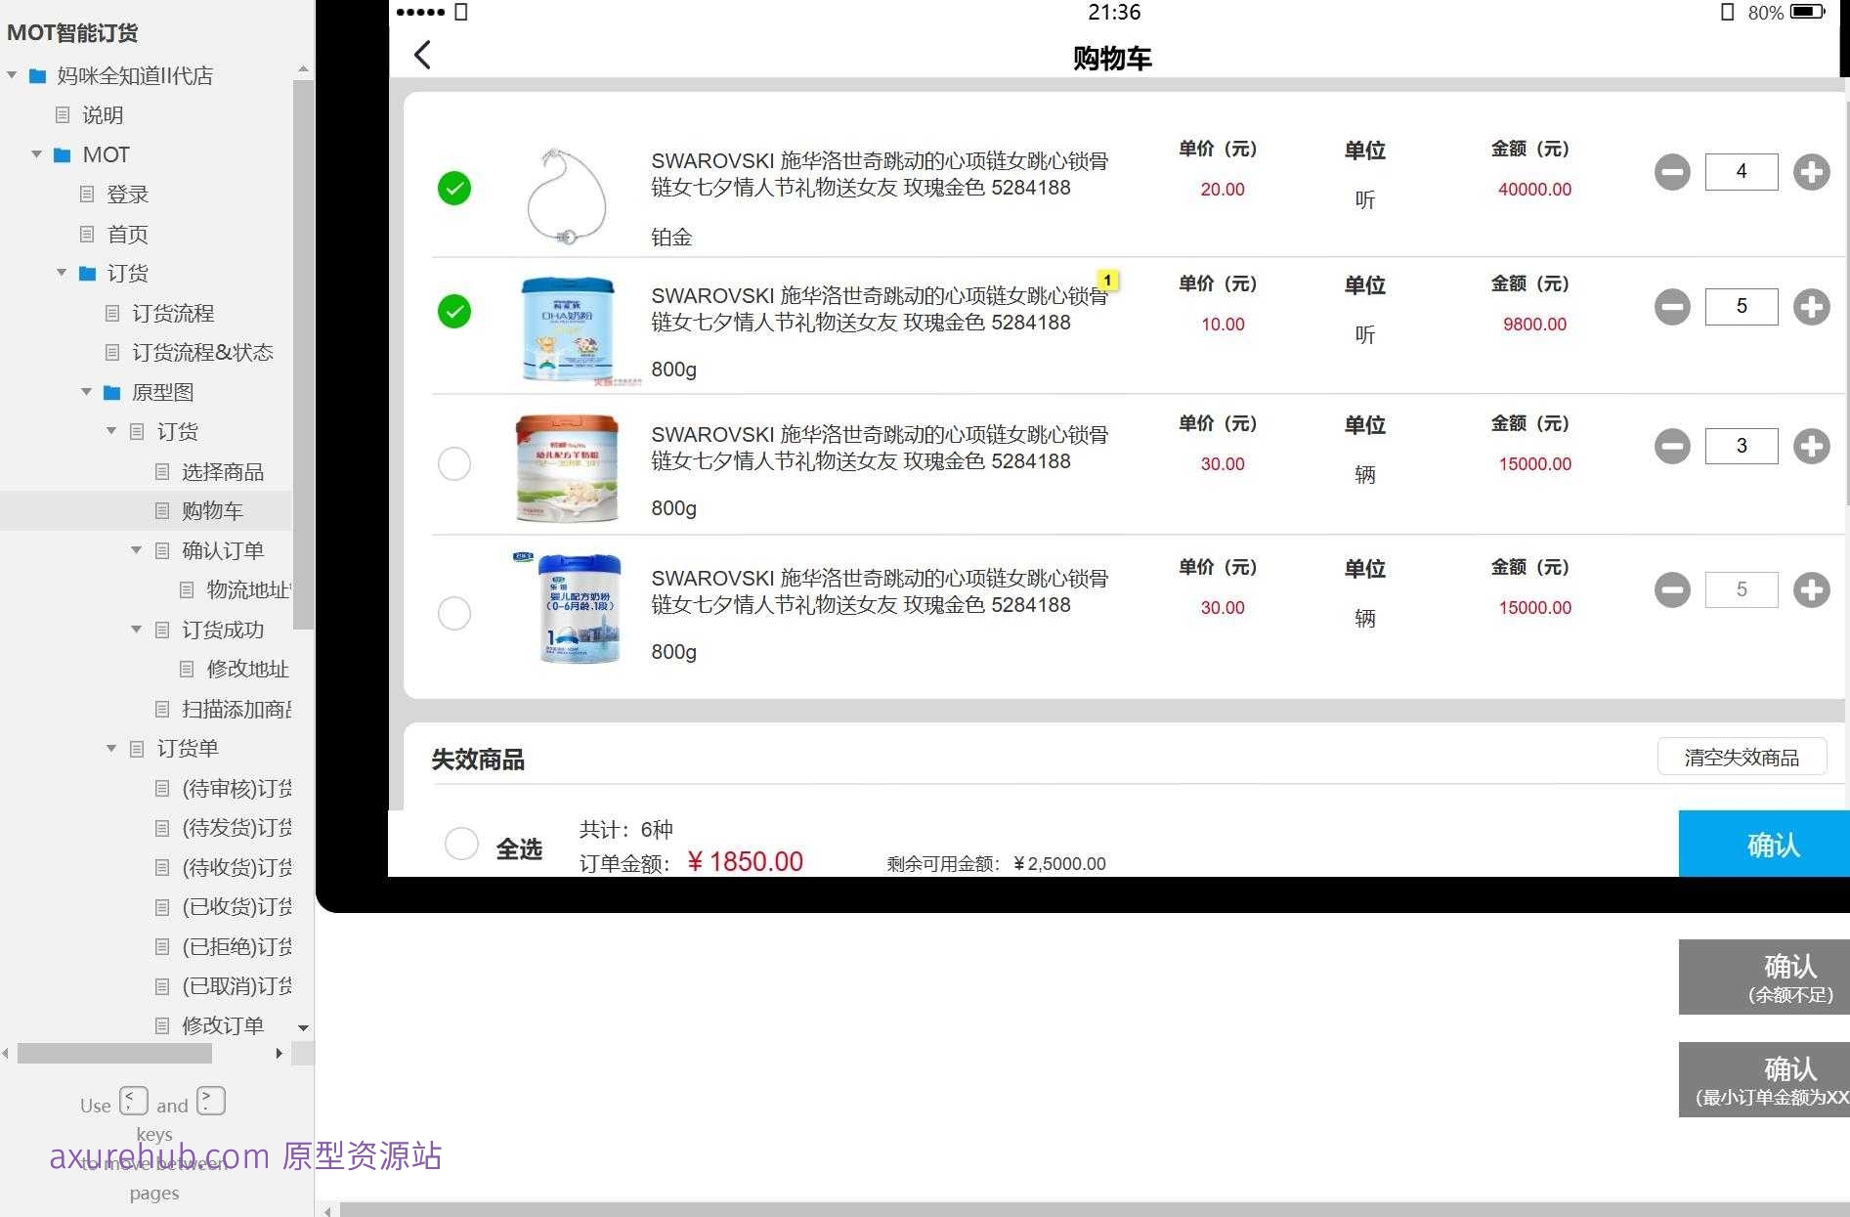
Task: Click the page icon beside 首页
Action: coord(87,235)
